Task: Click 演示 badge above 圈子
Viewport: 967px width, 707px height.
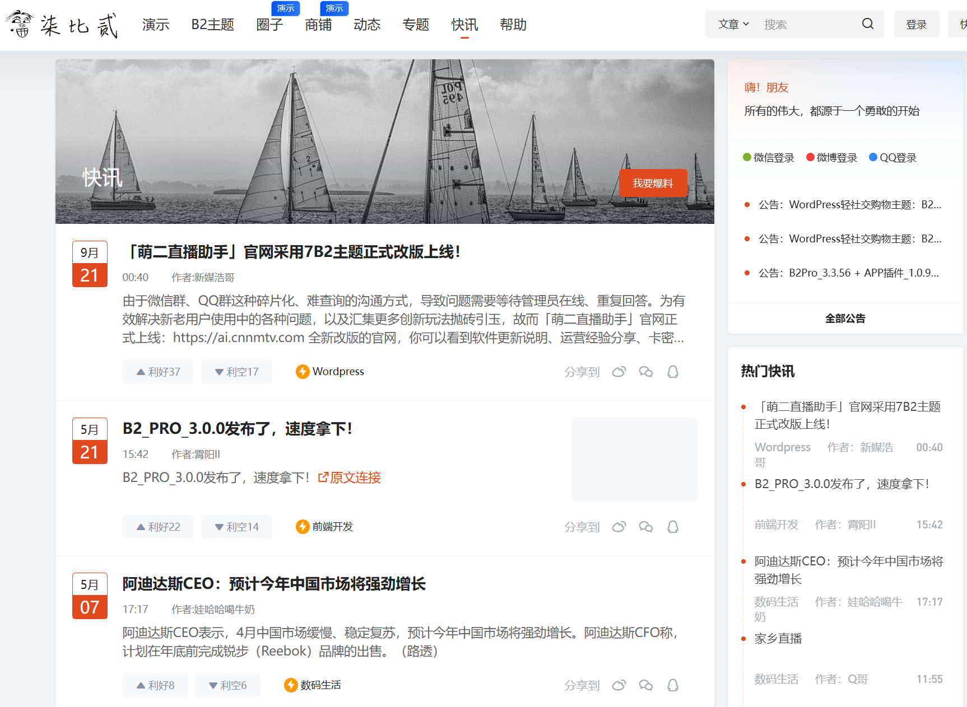Action: pyautogui.click(x=286, y=8)
